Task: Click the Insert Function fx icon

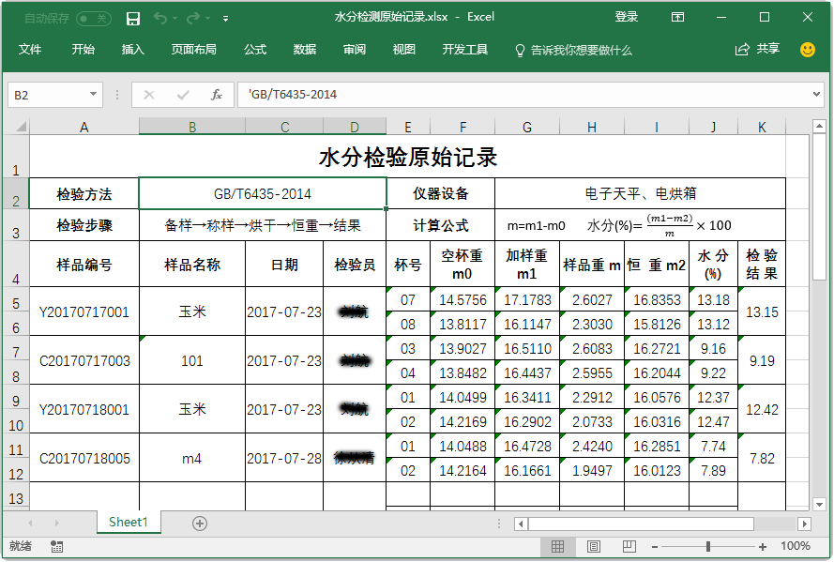Action: [216, 95]
